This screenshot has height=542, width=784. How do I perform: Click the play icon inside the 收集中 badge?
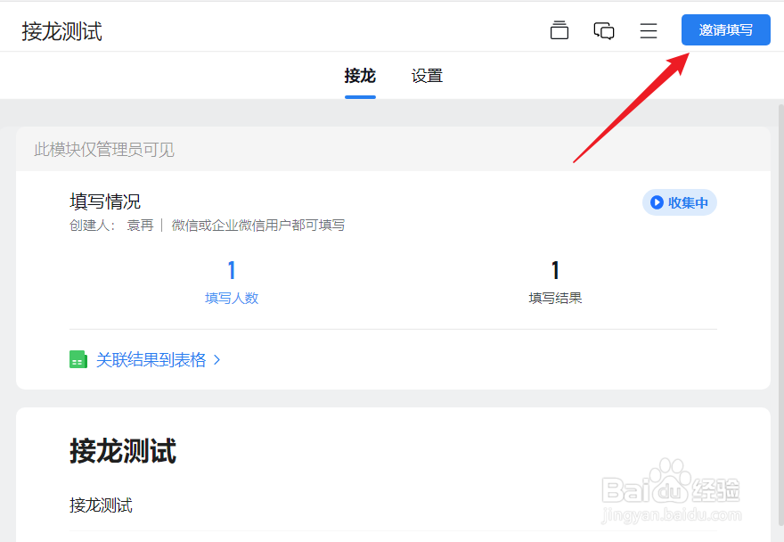tap(657, 202)
